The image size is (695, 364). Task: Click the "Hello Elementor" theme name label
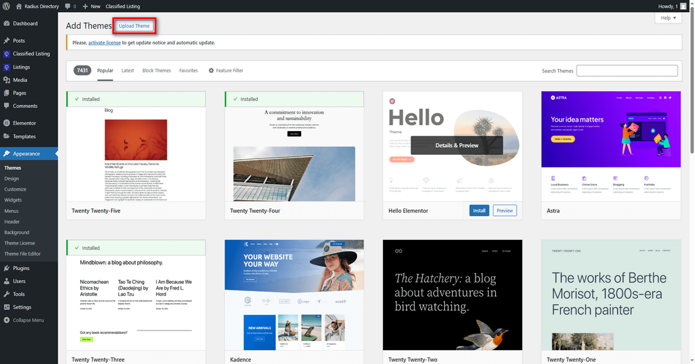point(408,211)
